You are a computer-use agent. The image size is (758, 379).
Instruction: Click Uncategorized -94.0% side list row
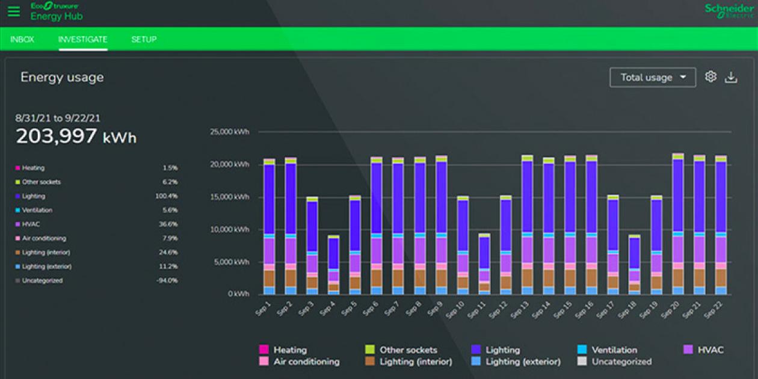point(96,280)
